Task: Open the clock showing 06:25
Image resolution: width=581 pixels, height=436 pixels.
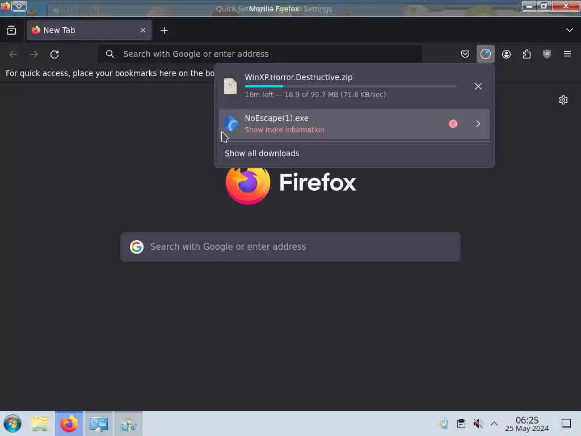Action: coord(527,424)
